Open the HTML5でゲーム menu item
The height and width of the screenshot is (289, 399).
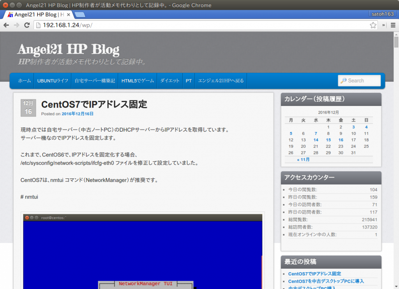tap(138, 81)
